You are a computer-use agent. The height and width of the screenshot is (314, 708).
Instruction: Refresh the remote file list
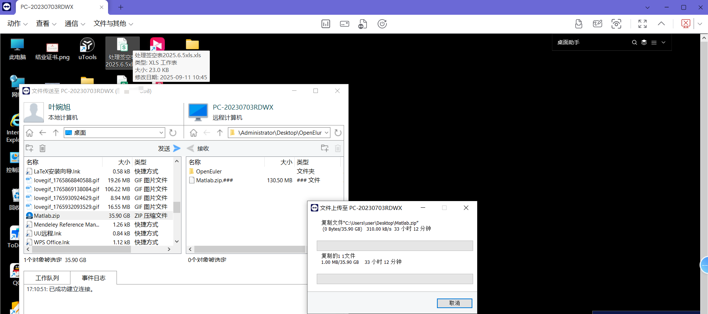(x=338, y=133)
